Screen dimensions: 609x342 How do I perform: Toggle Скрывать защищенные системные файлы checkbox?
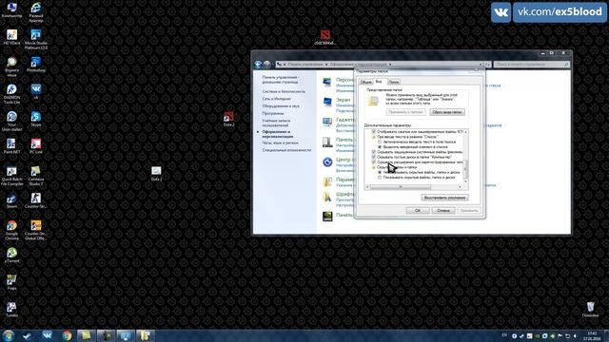[374, 152]
